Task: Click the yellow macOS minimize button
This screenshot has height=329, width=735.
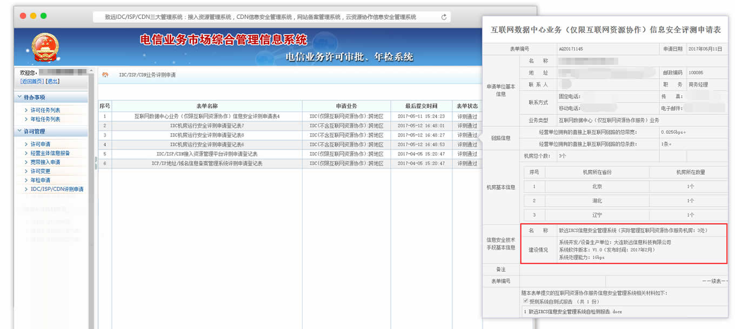Action: point(34,16)
